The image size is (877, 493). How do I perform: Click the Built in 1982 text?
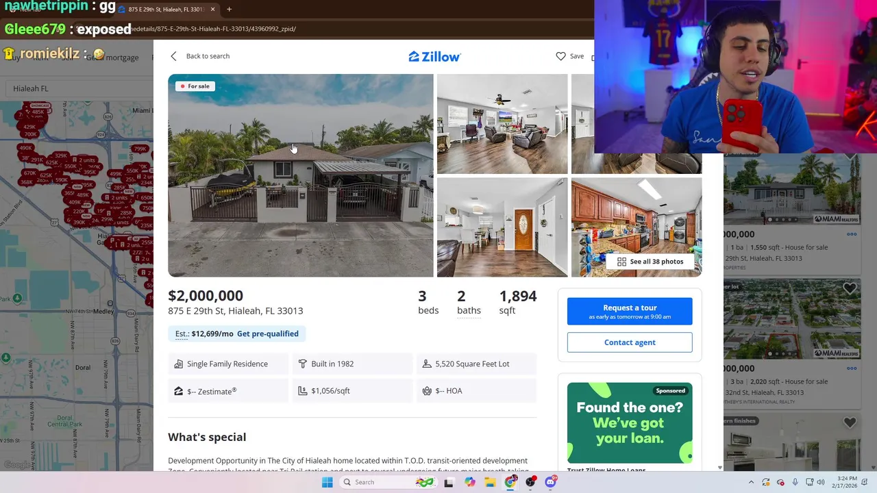332,364
